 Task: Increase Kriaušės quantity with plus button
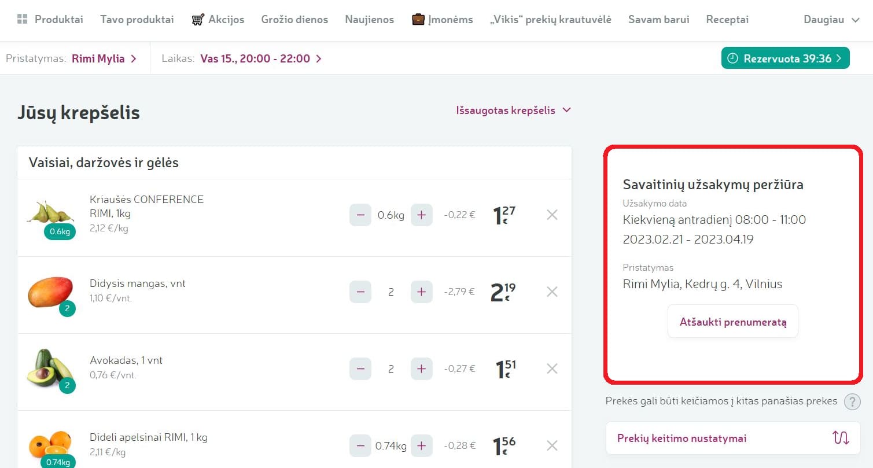click(421, 215)
